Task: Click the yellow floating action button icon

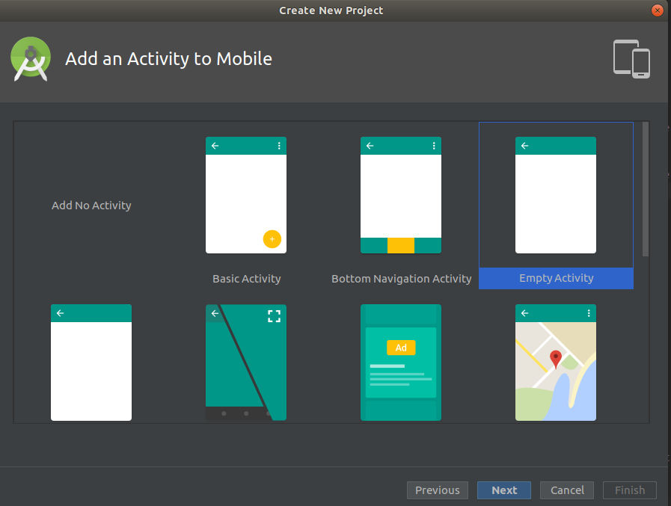Action: [272, 239]
